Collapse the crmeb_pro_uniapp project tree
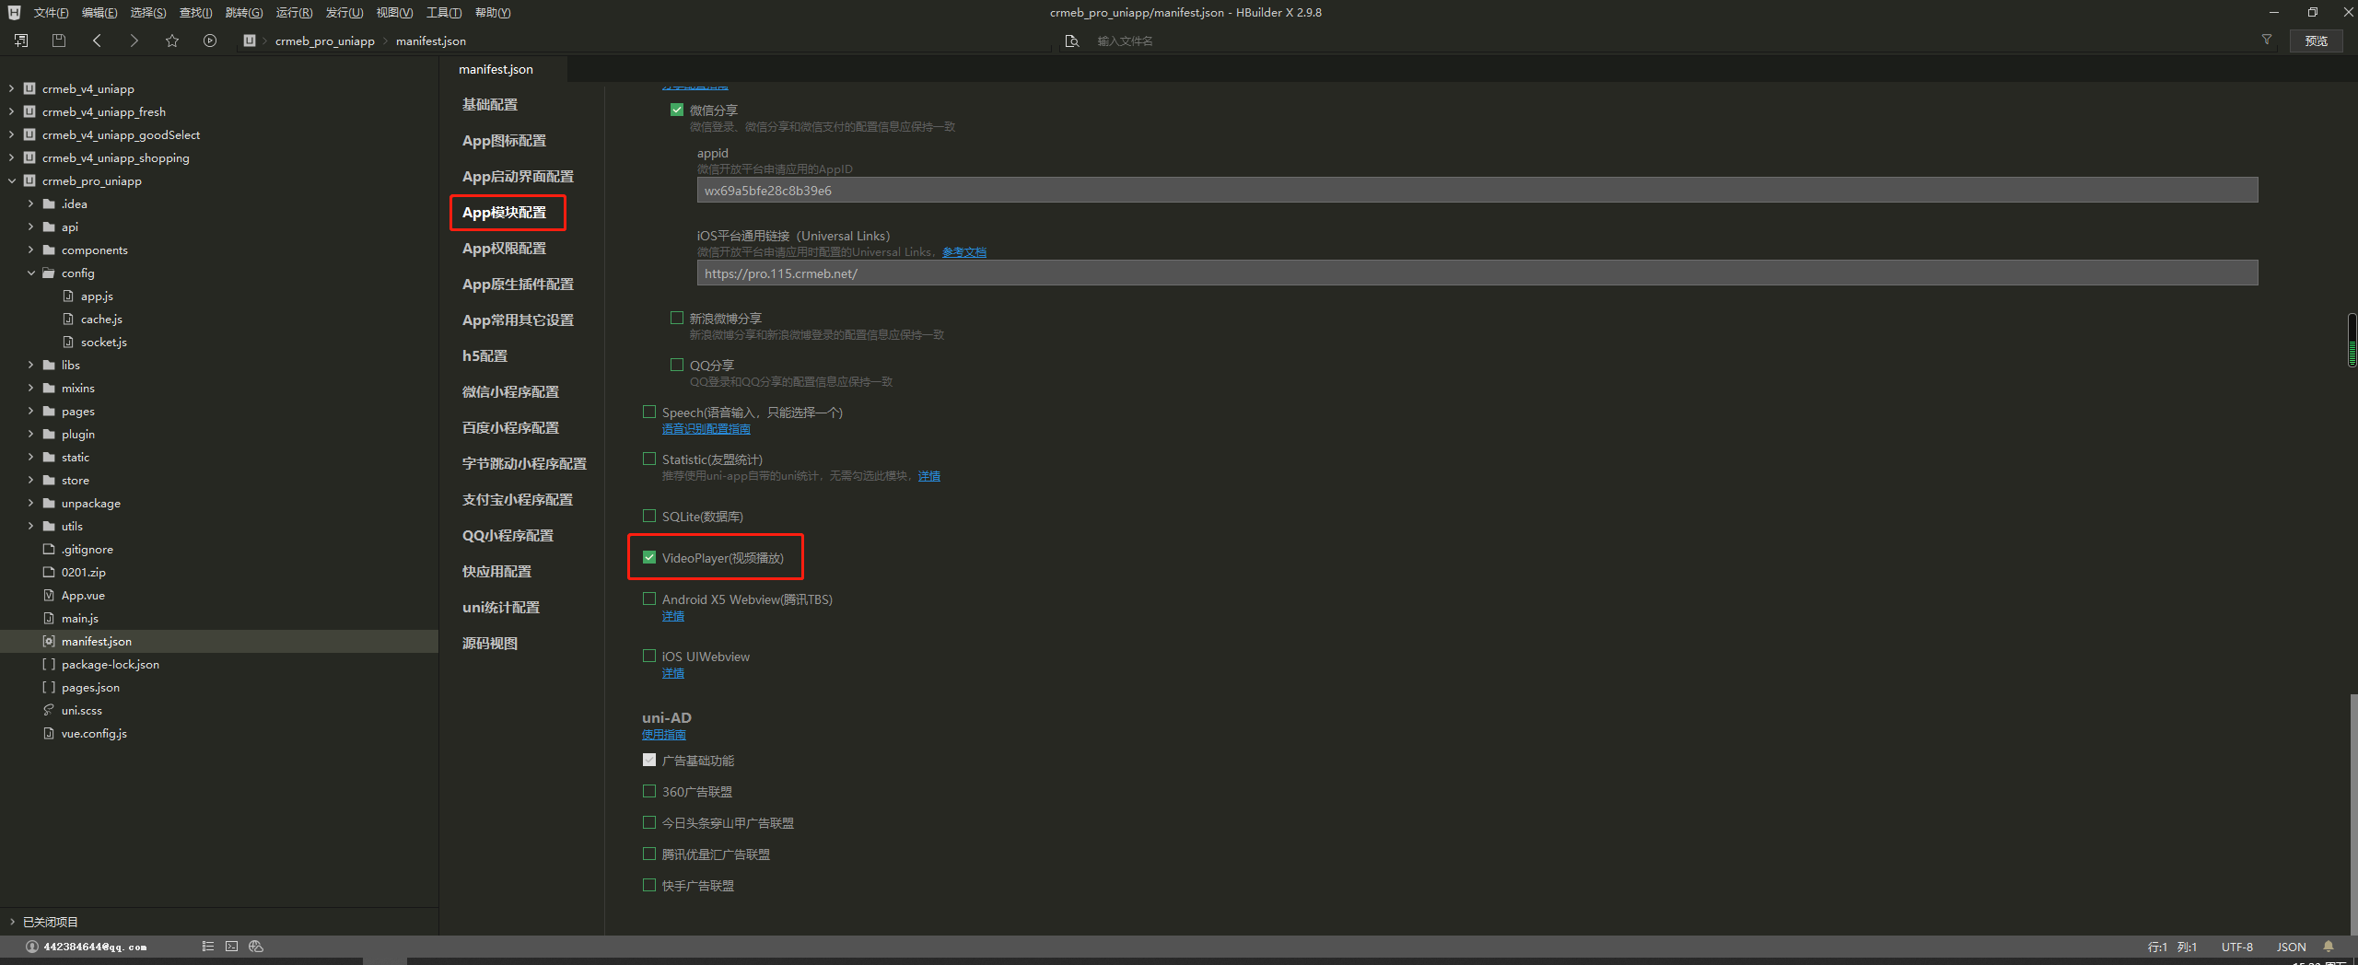The width and height of the screenshot is (2358, 965). point(11,180)
